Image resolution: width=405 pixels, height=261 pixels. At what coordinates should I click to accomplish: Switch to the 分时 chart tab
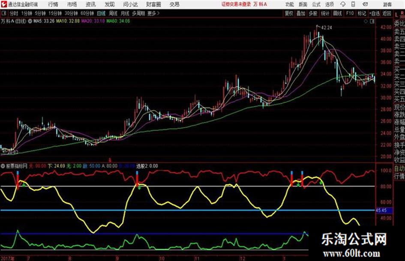tap(14, 13)
